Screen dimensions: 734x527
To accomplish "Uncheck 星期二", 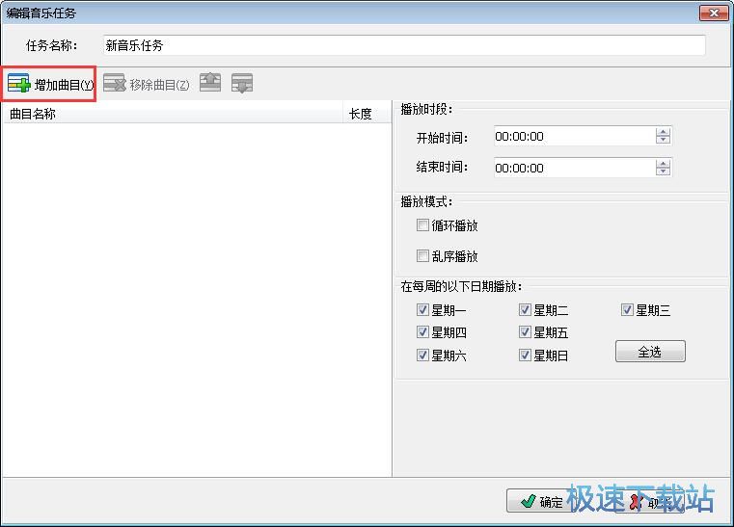I will tap(525, 309).
